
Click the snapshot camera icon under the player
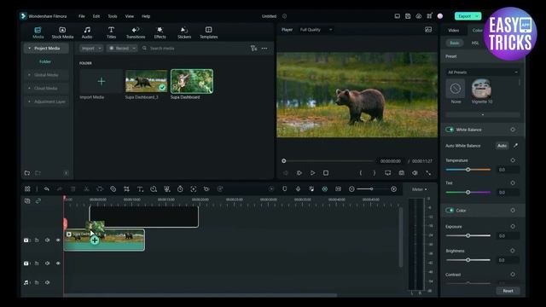coord(402,173)
